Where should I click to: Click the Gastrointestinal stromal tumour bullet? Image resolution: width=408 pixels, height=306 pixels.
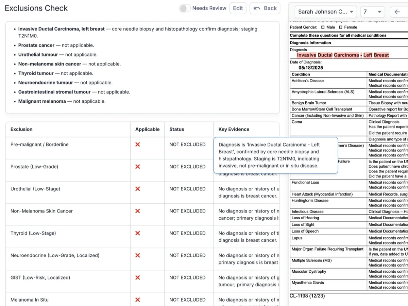[74, 92]
